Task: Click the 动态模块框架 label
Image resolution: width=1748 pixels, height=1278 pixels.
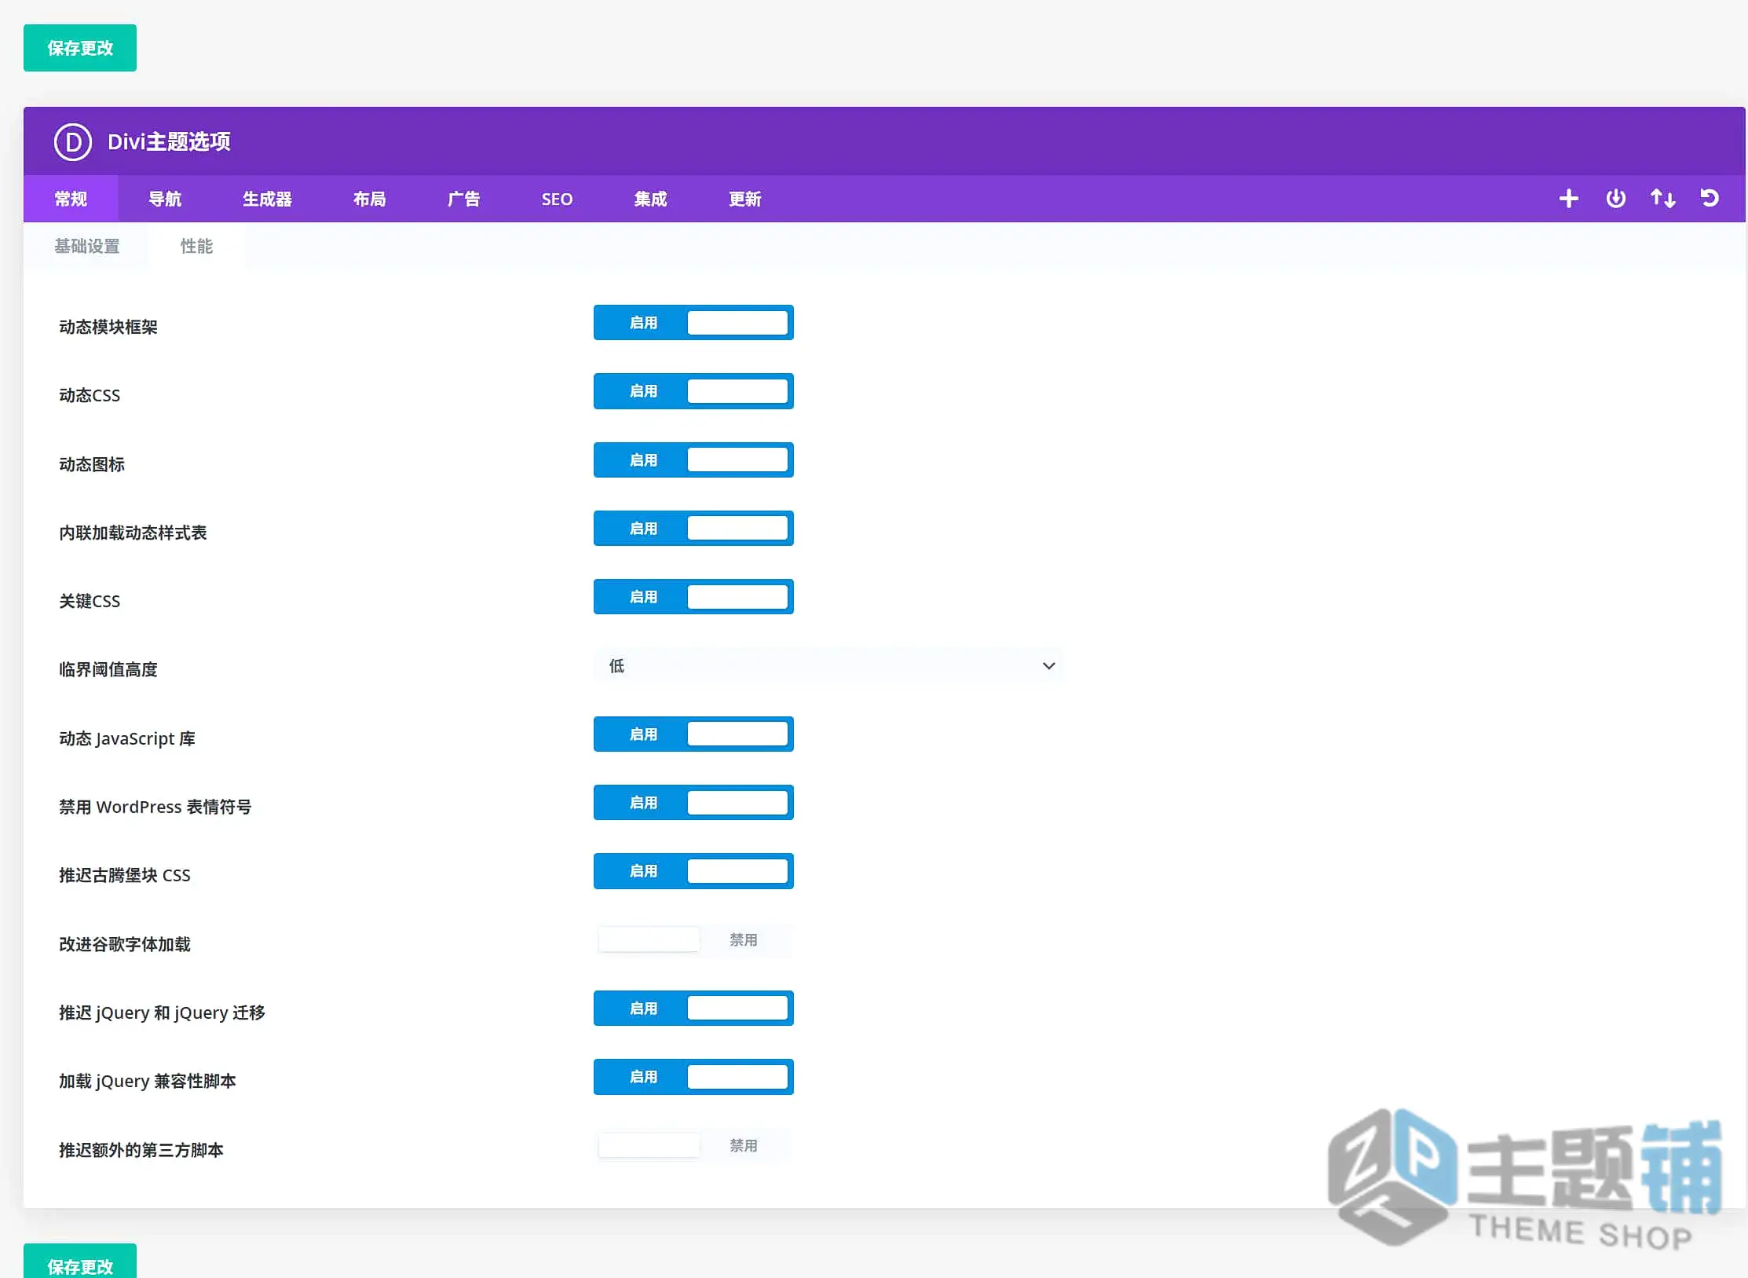Action: click(x=108, y=327)
